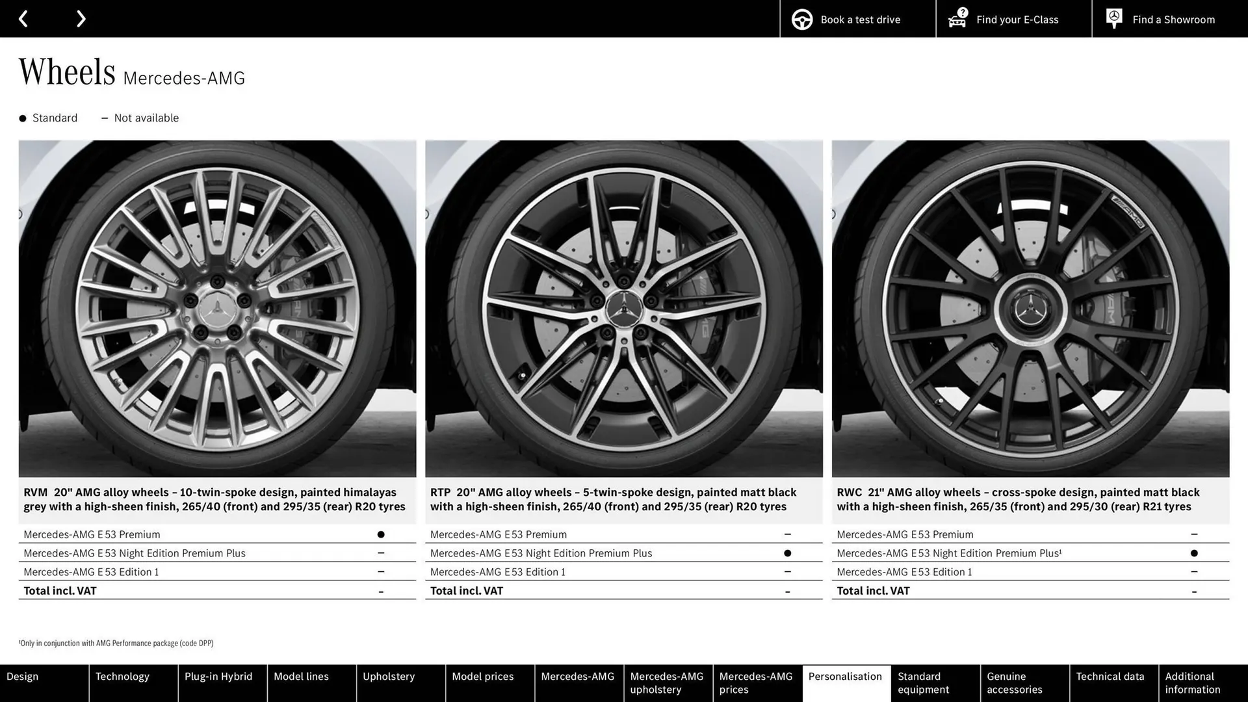The height and width of the screenshot is (702, 1248).
Task: Click the AMG Performance package footnote text
Action: pyautogui.click(x=117, y=643)
